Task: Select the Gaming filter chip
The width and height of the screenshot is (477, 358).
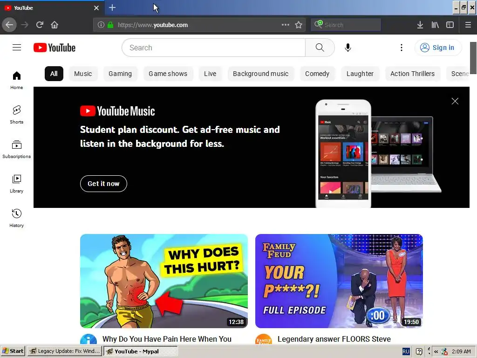Action: [120, 74]
